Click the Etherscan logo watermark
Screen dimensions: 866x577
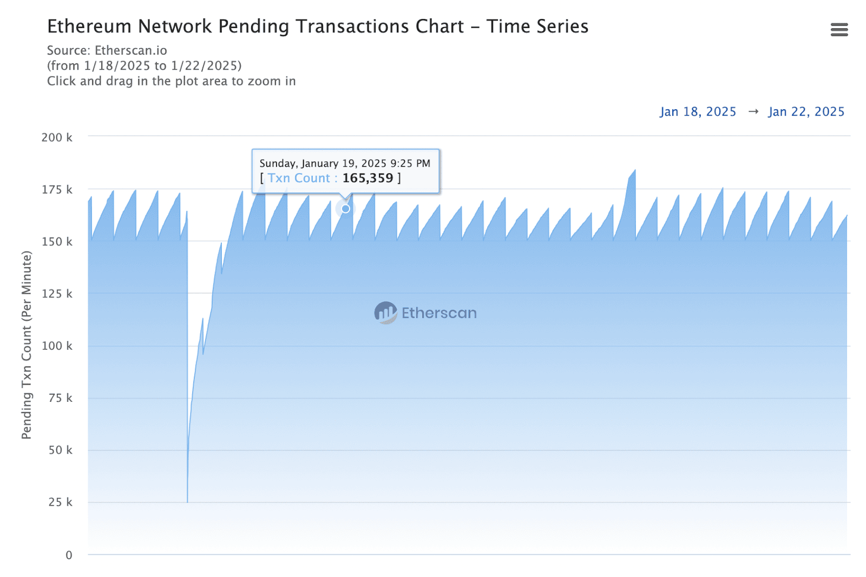click(x=425, y=313)
